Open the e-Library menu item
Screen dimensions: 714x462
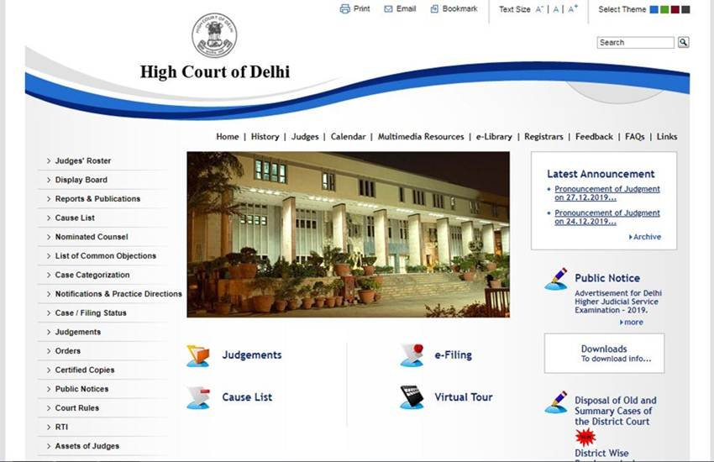click(x=494, y=137)
